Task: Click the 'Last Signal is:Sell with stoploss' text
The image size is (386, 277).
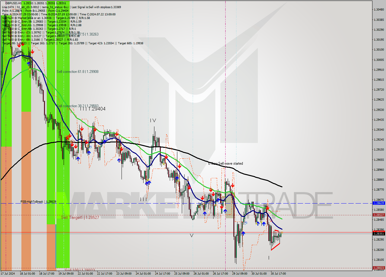Action: pos(96,7)
